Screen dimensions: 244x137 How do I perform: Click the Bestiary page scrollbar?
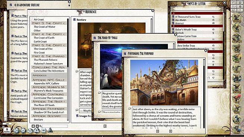click(151, 26)
